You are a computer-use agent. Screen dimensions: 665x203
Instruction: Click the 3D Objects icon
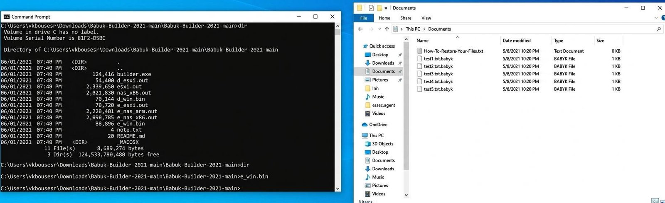367,144
